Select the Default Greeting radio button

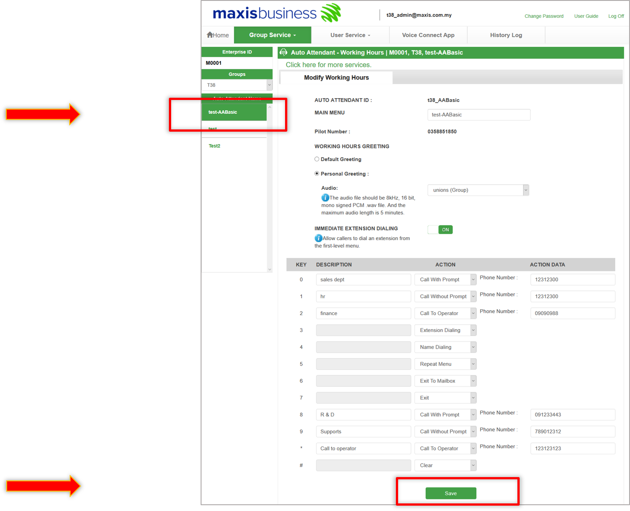pyautogui.click(x=317, y=159)
